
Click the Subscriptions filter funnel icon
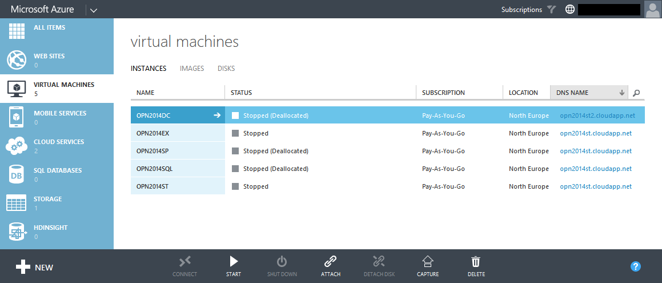(551, 9)
